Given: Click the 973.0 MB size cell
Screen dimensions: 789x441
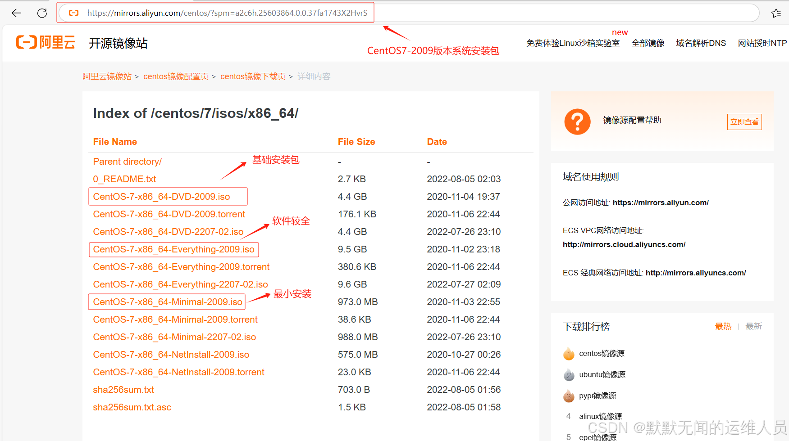Looking at the screenshot, I should tap(358, 302).
